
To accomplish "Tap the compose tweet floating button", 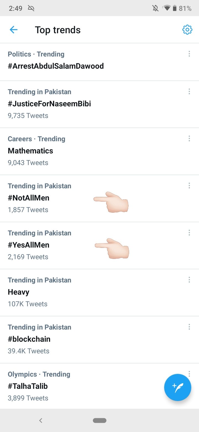I will 177,387.
